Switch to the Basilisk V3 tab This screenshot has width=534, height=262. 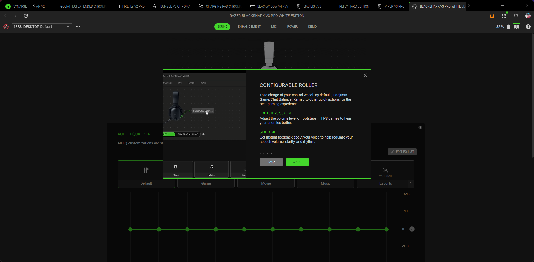(309, 6)
